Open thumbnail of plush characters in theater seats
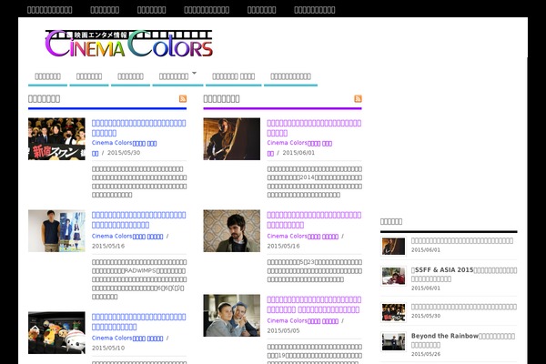The width and height of the screenshot is (546, 364). pos(56,333)
